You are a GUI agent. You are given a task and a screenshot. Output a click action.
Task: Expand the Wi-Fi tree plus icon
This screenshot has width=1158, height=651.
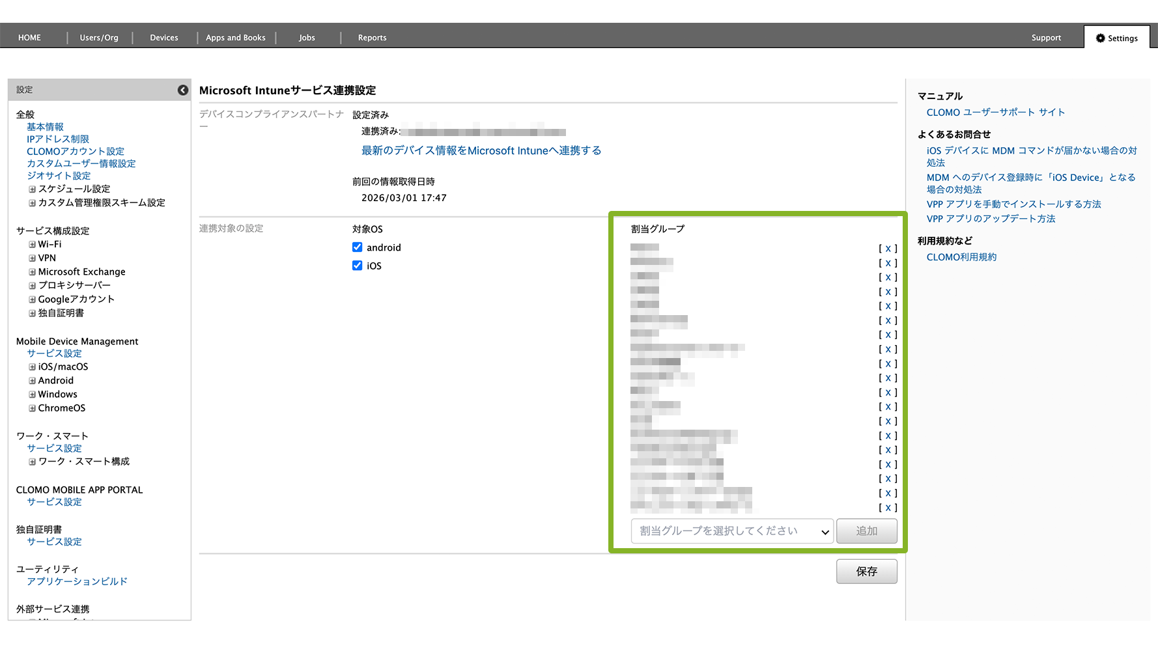click(32, 245)
